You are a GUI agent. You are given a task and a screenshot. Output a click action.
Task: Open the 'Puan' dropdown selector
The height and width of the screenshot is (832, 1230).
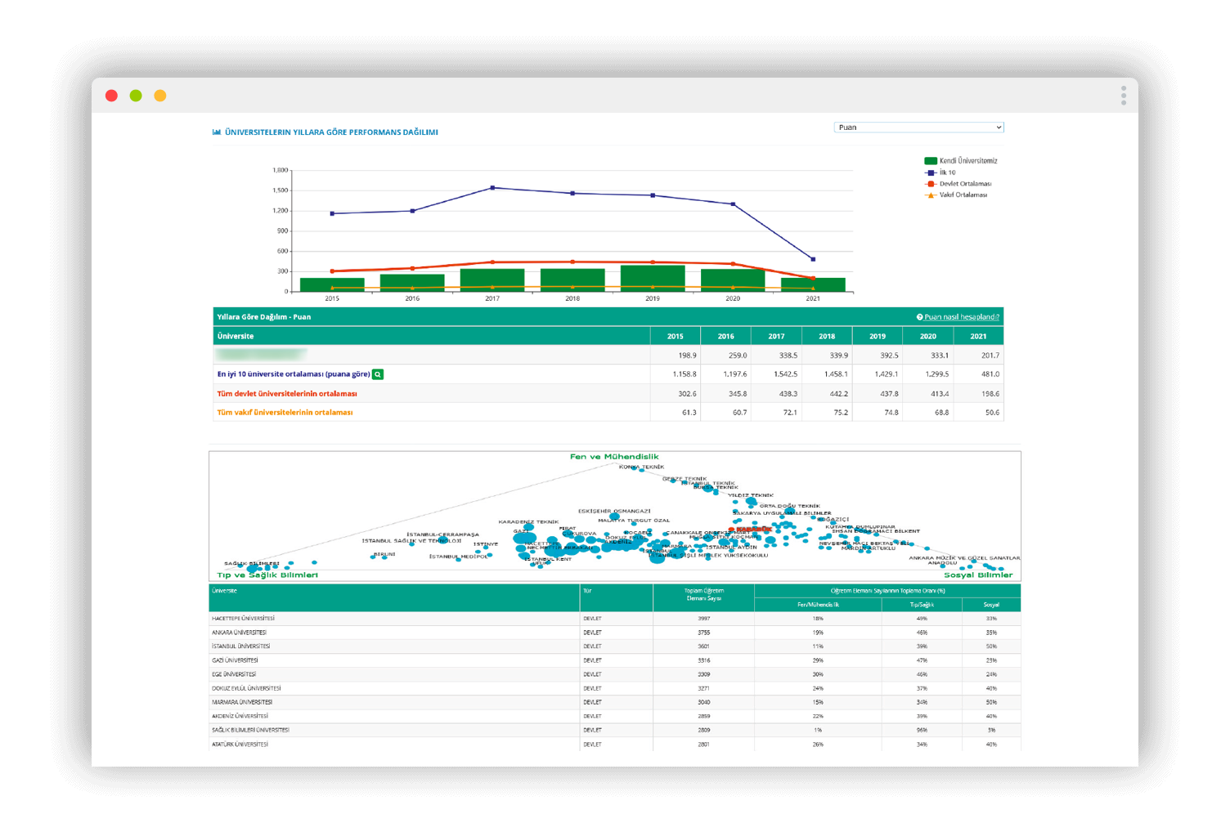(918, 127)
